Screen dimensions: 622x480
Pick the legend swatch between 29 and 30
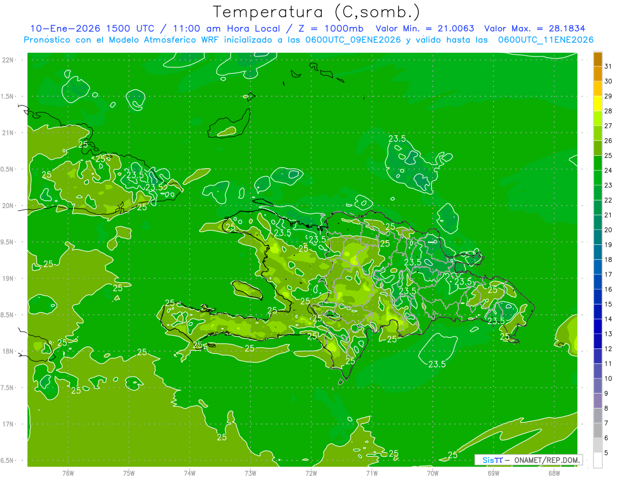(598, 89)
